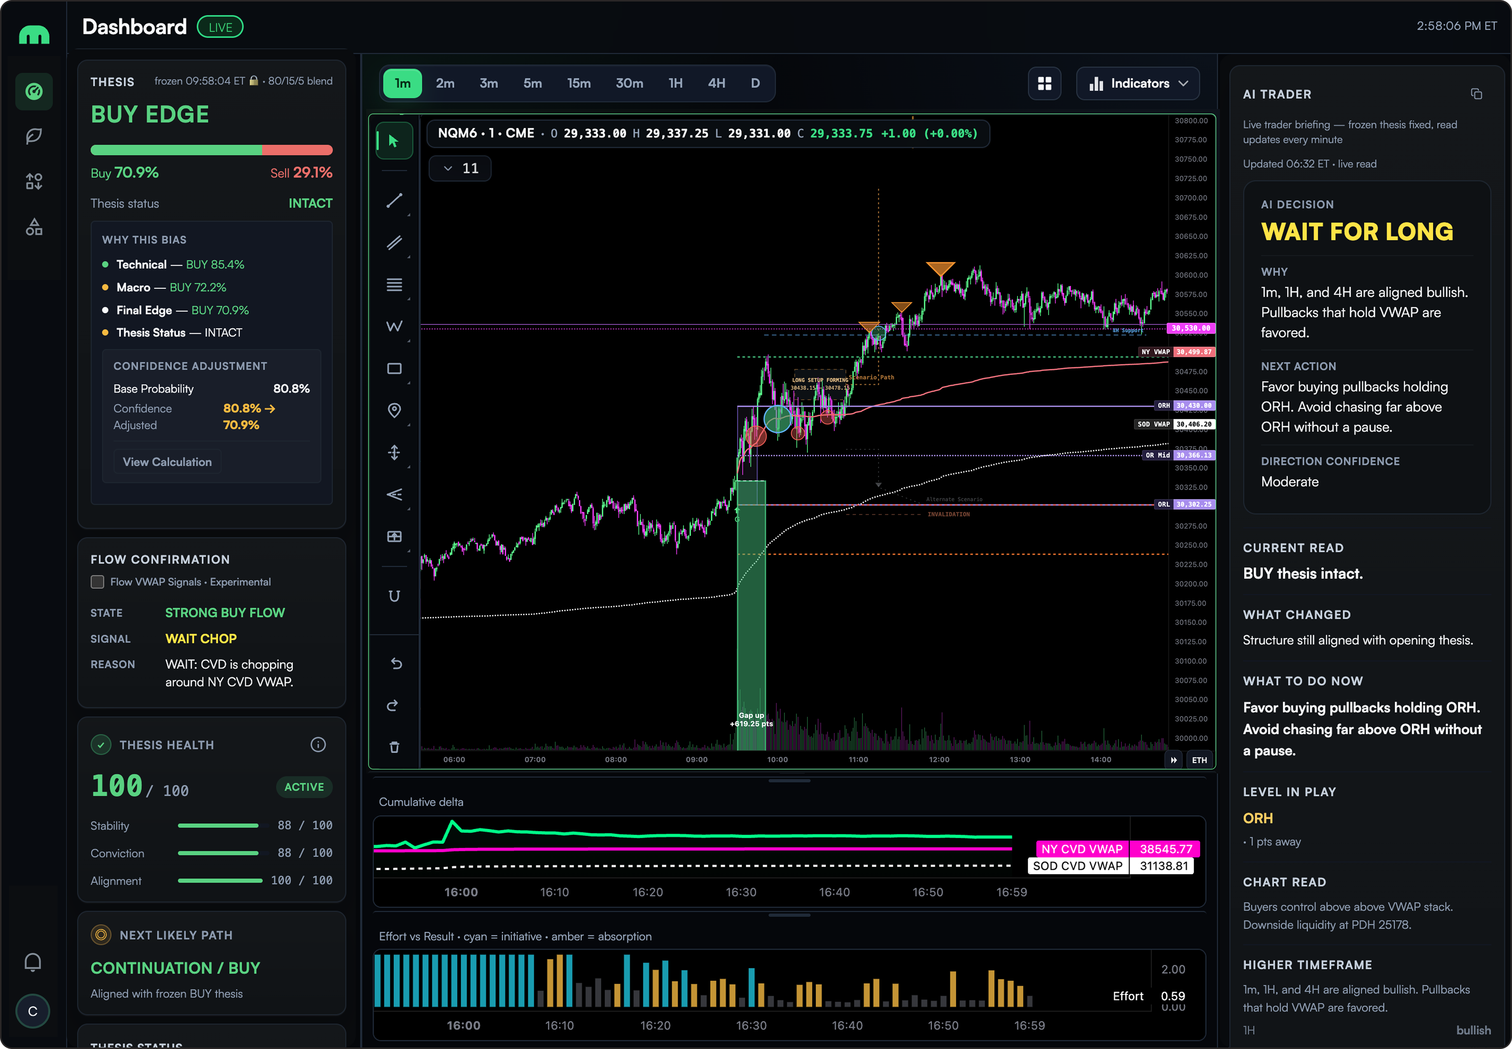
Task: Switch to the 1m timeframe
Action: pos(403,84)
